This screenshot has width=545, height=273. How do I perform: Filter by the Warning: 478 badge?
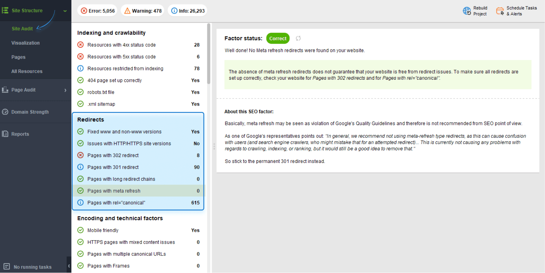[x=143, y=11]
